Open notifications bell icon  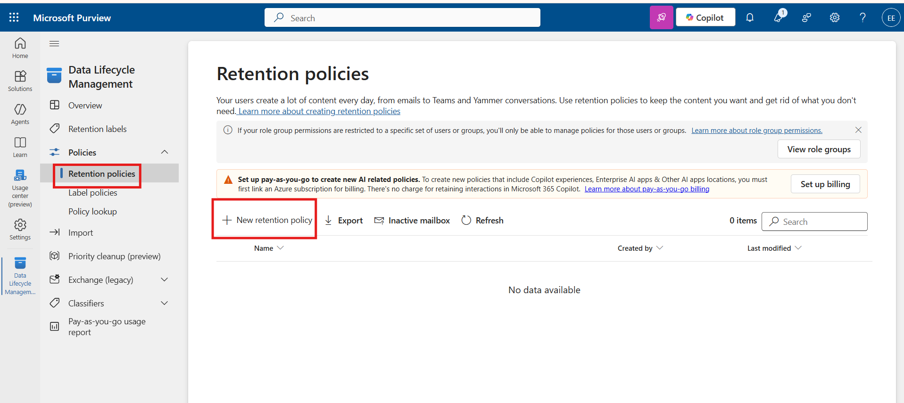click(x=749, y=17)
